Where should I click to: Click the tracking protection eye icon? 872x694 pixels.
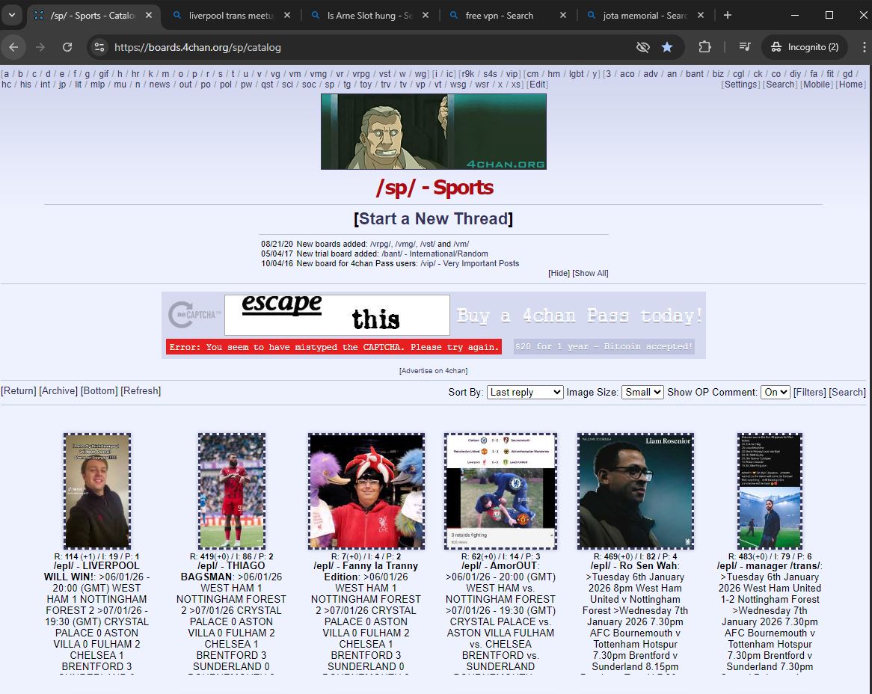(x=643, y=47)
